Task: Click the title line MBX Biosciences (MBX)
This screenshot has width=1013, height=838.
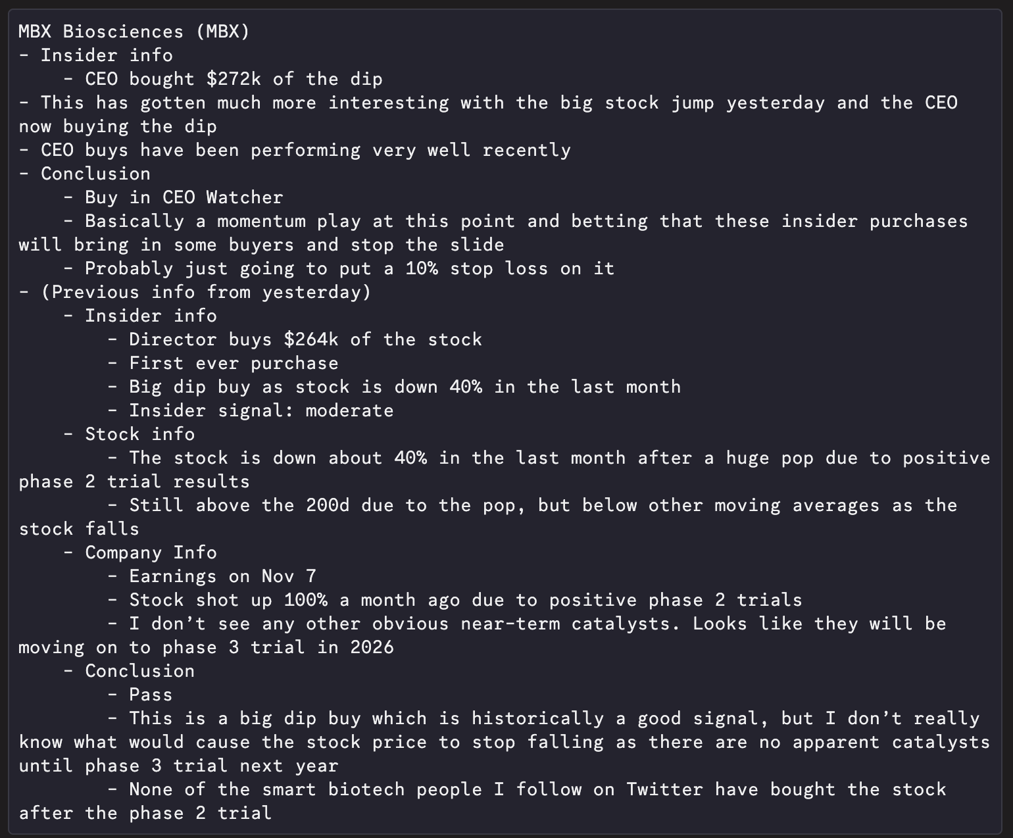Action: pos(134,32)
